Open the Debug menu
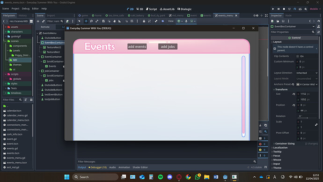 pyautogui.click(x=26, y=8)
